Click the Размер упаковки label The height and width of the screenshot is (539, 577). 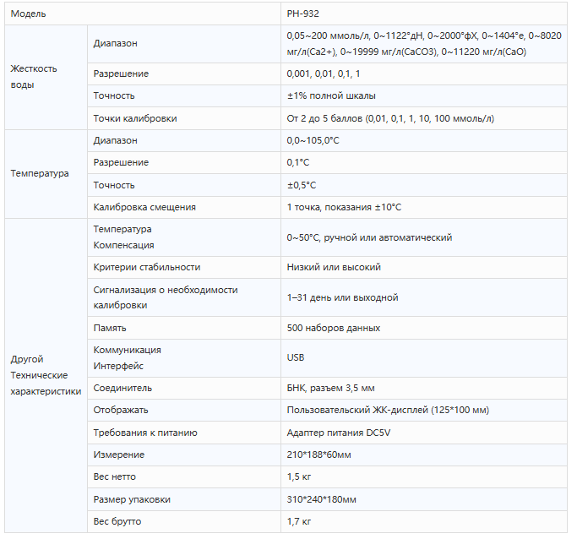132,499
